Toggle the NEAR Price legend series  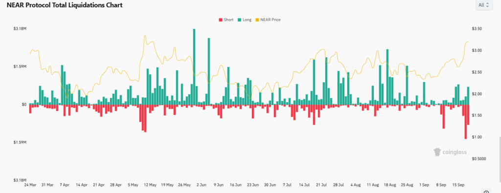point(268,20)
